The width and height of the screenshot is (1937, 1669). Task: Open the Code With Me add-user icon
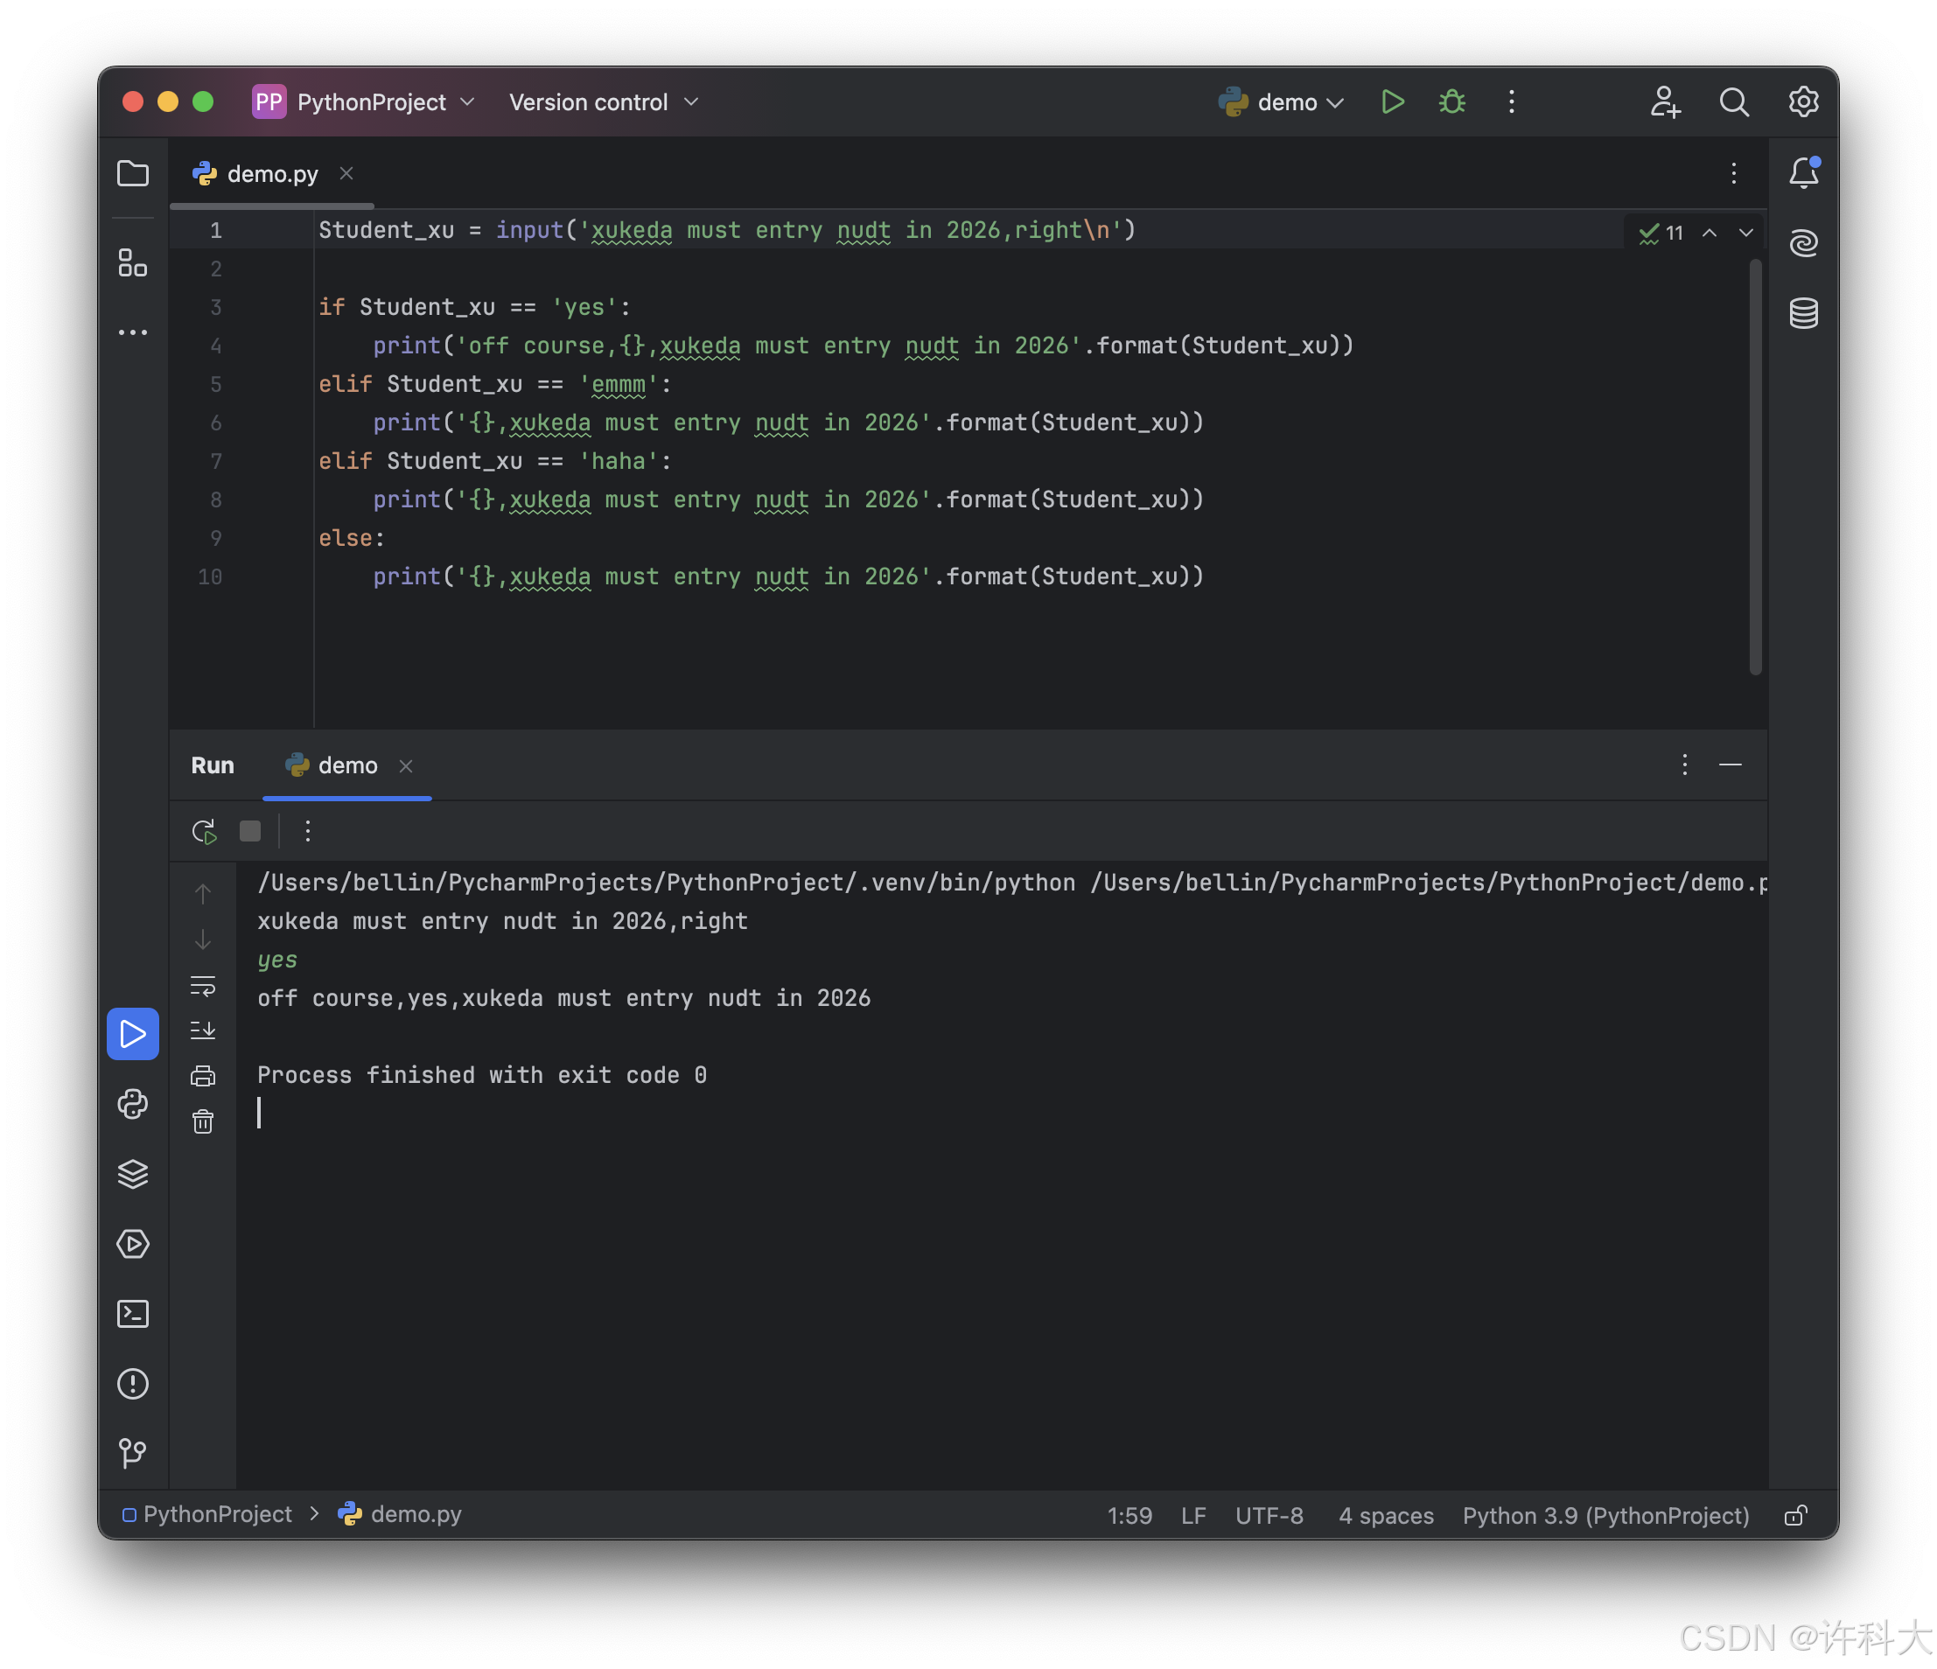click(1665, 101)
